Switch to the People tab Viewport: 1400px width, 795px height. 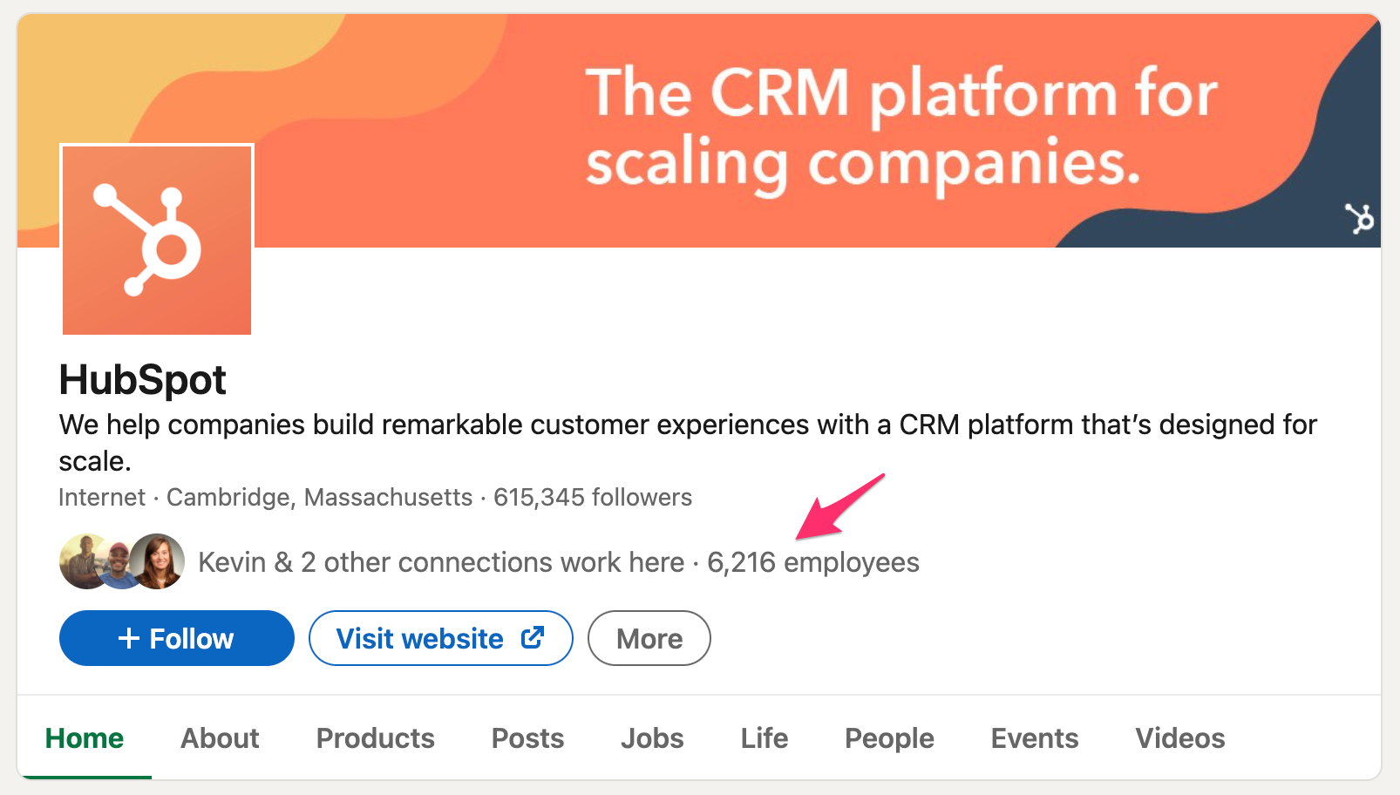click(889, 738)
